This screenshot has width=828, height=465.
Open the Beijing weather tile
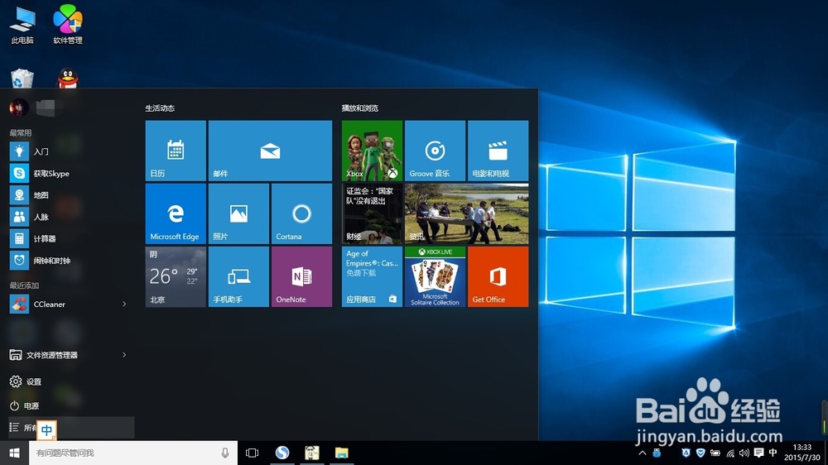point(176,276)
